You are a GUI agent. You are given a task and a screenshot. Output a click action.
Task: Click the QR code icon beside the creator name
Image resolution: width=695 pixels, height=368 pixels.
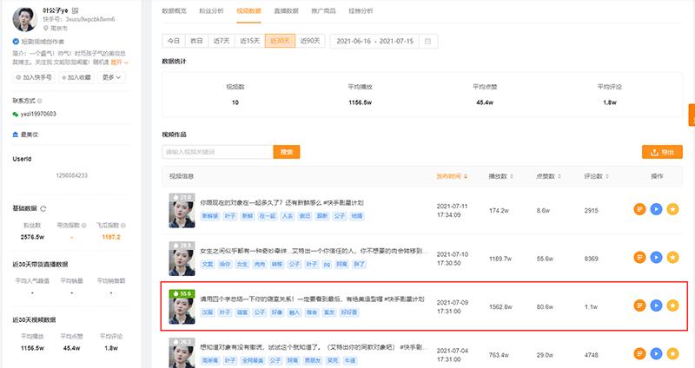(75, 10)
